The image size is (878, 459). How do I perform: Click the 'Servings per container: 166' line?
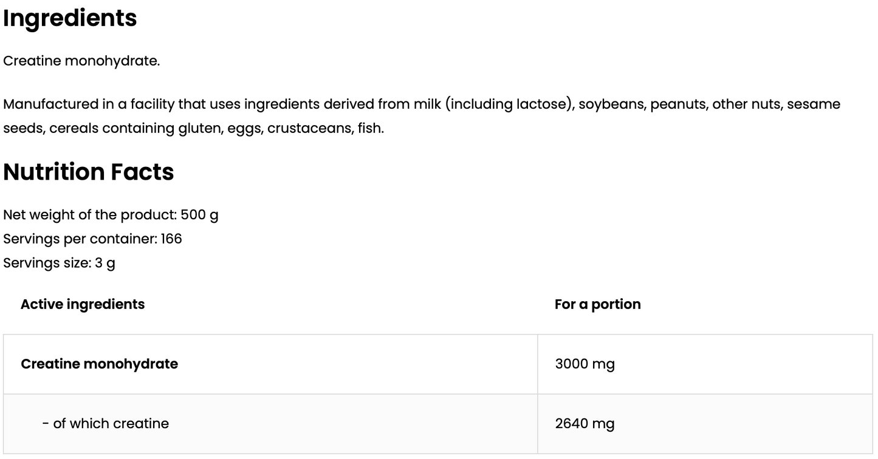coord(92,239)
